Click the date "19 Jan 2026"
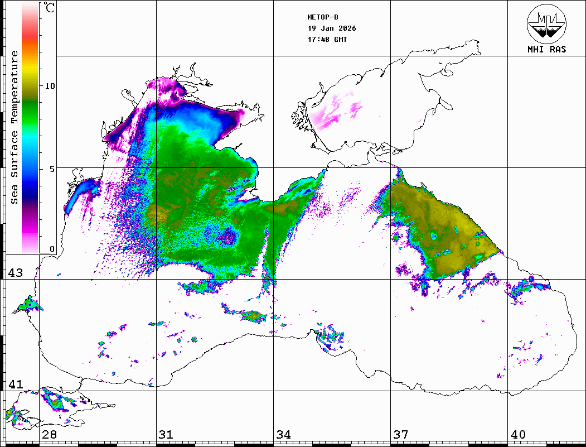The height and width of the screenshot is (447, 586). (332, 28)
